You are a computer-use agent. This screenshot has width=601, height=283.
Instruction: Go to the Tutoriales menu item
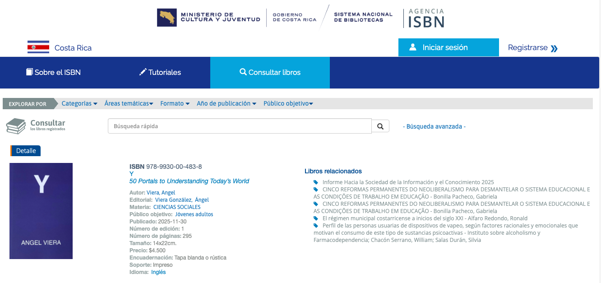pyautogui.click(x=160, y=72)
